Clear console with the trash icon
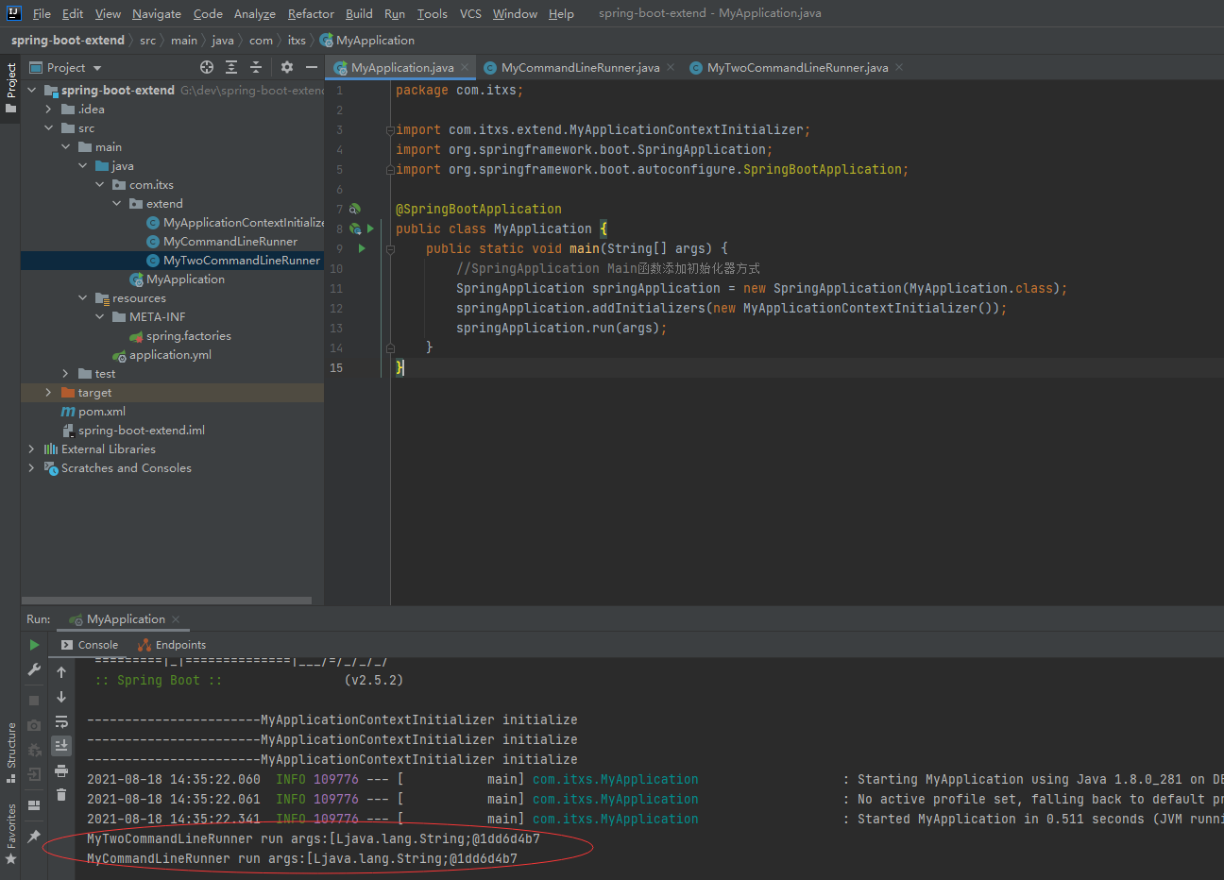The image size is (1224, 880). pyautogui.click(x=61, y=795)
